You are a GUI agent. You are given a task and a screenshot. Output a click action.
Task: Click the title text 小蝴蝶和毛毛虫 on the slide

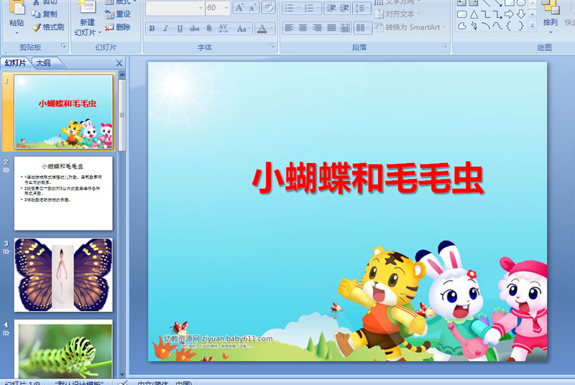pyautogui.click(x=368, y=178)
